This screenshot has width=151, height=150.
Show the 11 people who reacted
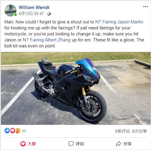pos(24,131)
